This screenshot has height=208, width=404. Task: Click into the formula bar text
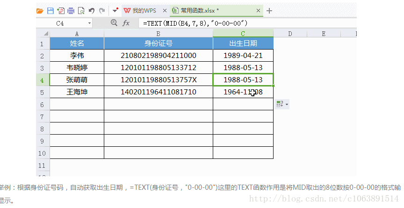(195, 23)
